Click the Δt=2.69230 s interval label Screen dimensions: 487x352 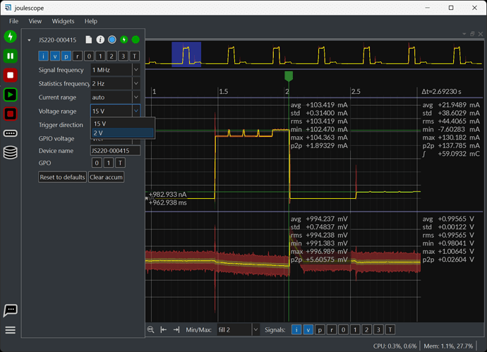441,92
